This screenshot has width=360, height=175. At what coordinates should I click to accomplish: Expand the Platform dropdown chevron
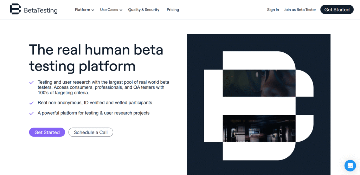93,10
